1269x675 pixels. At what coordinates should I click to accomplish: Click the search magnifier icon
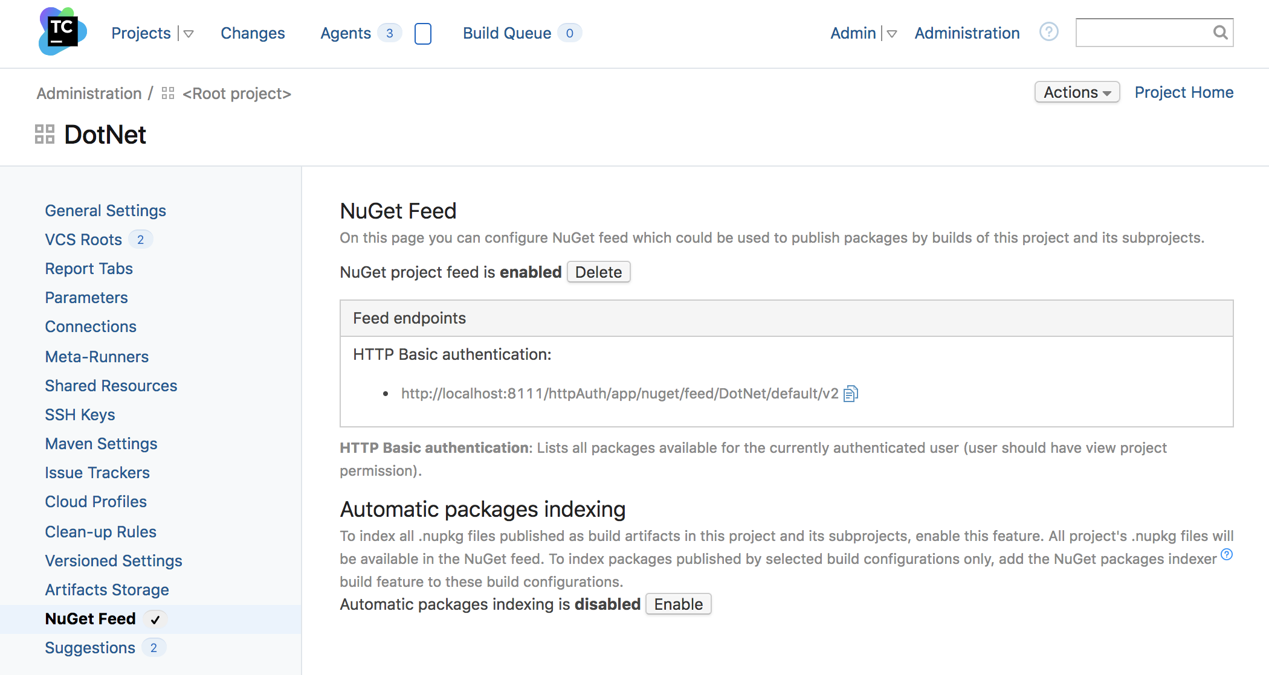1220,33
